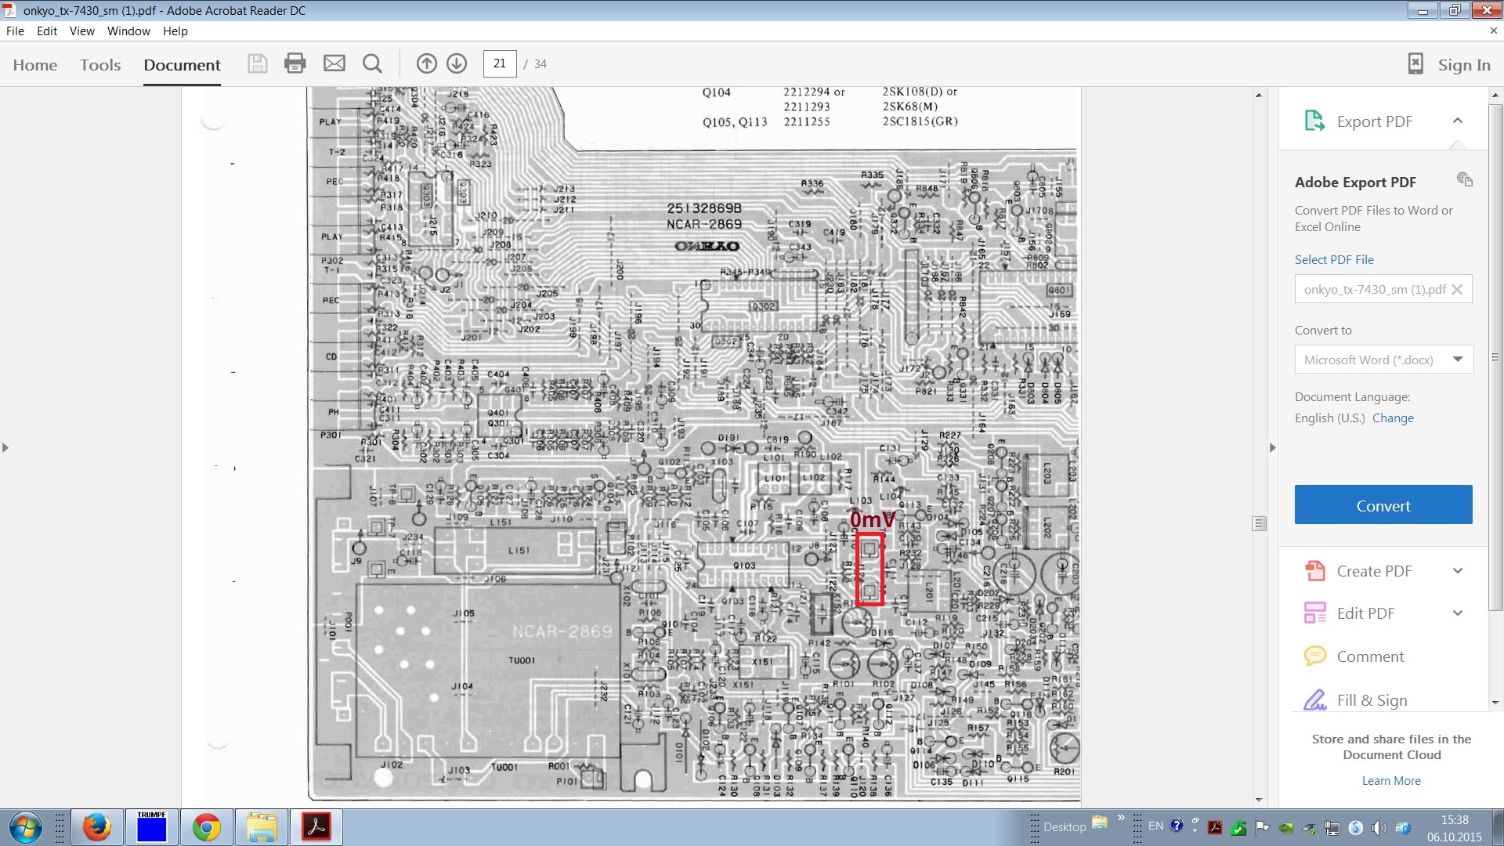
Task: Open the Edit menu
Action: pyautogui.click(x=47, y=31)
